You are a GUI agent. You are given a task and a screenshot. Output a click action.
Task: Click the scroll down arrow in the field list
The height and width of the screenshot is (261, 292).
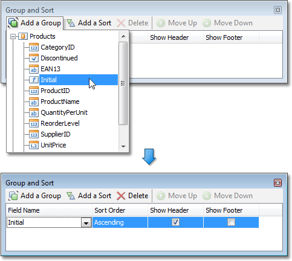click(x=123, y=146)
